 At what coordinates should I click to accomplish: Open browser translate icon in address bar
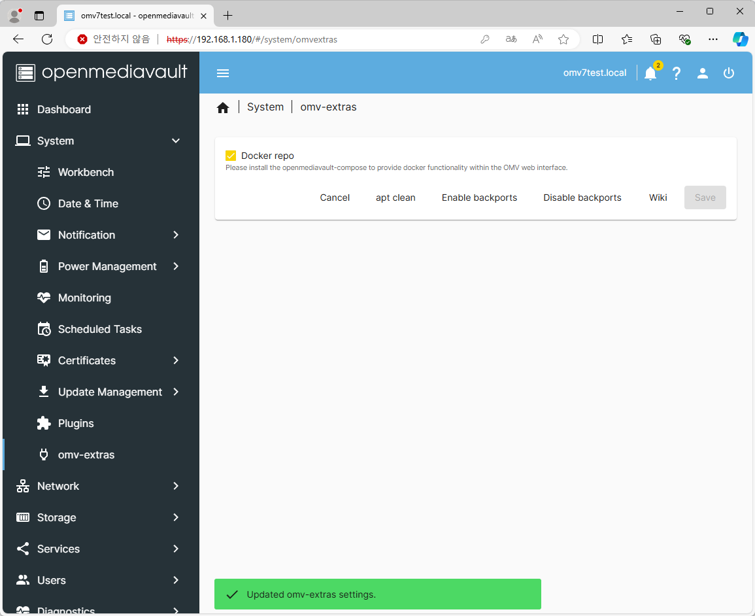pos(511,39)
